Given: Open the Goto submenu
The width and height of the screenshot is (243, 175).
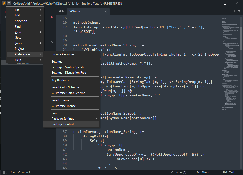Looking at the screenshot, I should click(x=25, y=38).
